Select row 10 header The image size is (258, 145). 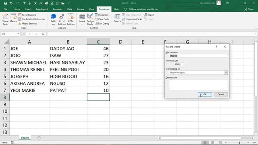(5, 111)
